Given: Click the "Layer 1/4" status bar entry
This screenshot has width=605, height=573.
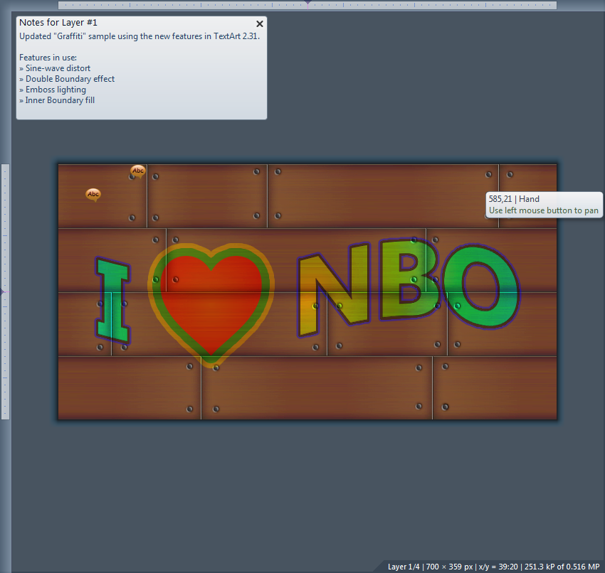Looking at the screenshot, I should pos(404,567).
